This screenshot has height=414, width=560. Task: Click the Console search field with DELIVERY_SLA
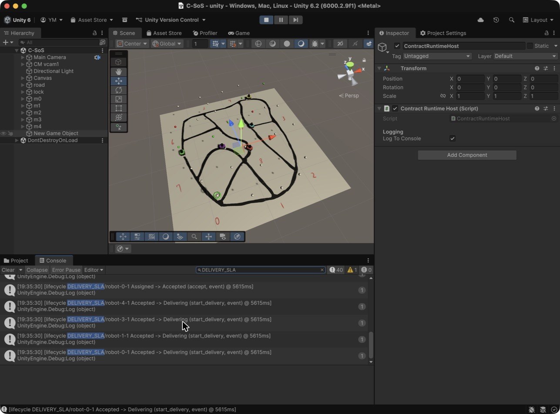pos(260,270)
